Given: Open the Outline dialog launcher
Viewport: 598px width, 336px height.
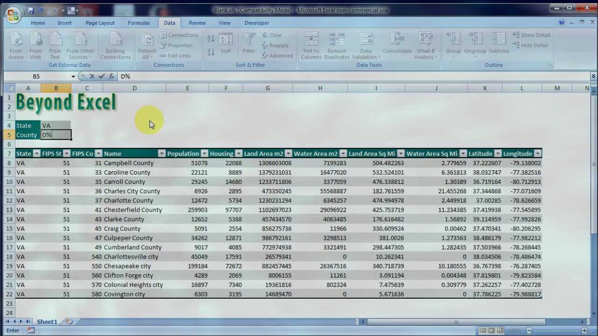Looking at the screenshot, I should (x=549, y=65).
